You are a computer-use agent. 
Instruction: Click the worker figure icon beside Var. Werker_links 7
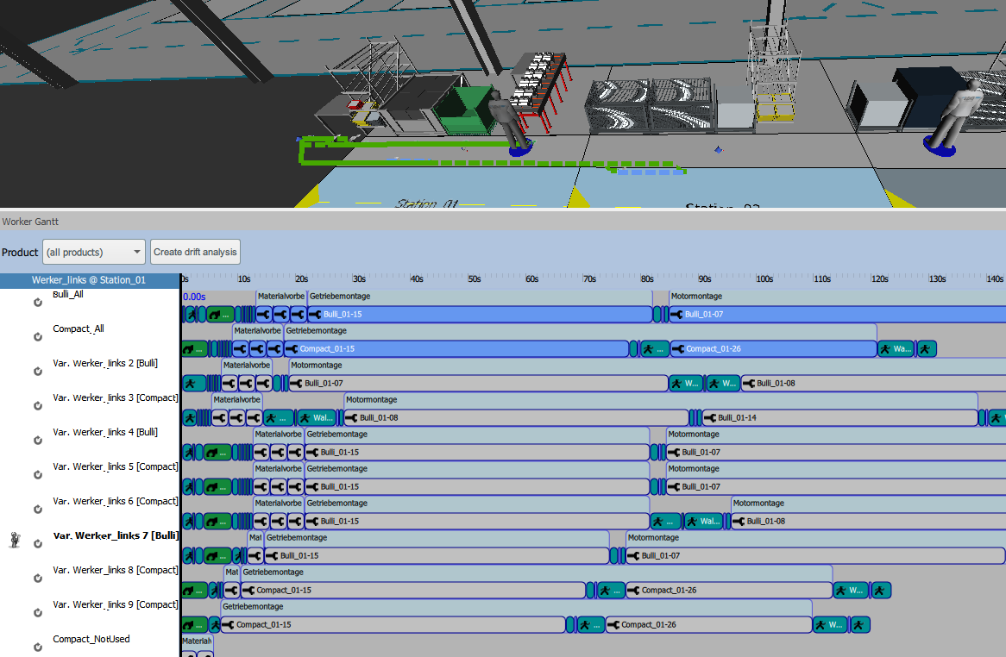[x=15, y=541]
